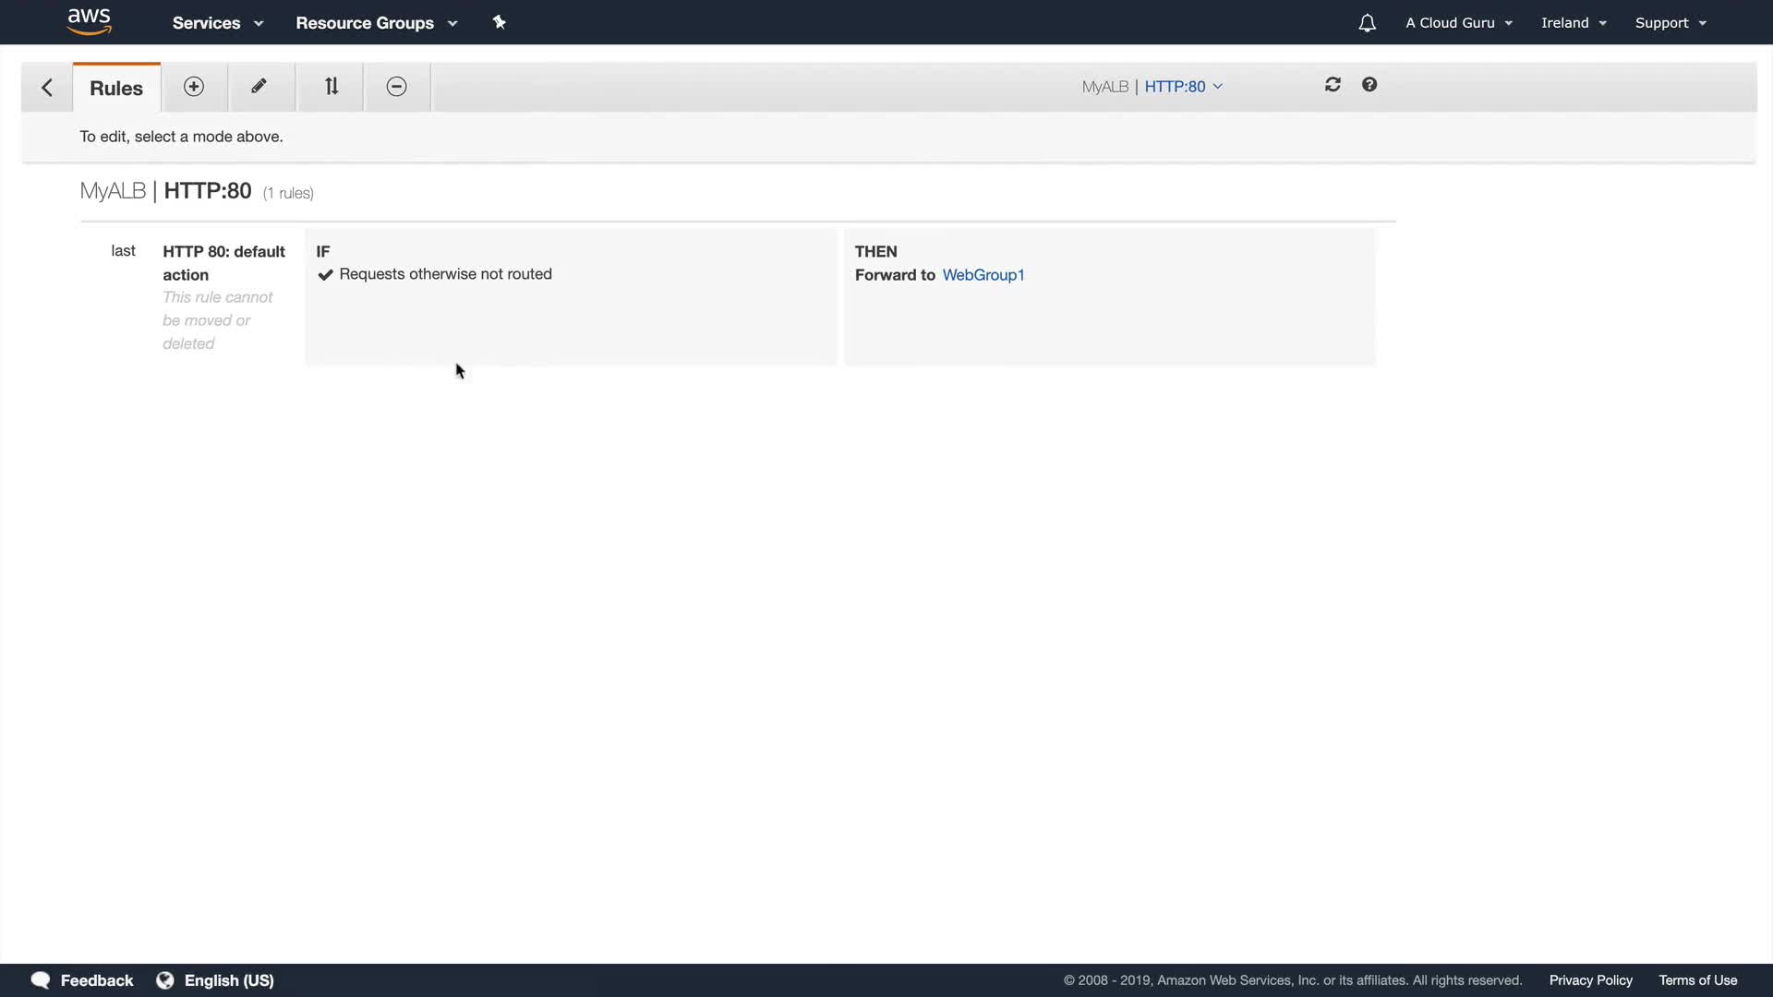The image size is (1773, 997).
Task: Go back using the left chevron
Action: [x=47, y=88]
